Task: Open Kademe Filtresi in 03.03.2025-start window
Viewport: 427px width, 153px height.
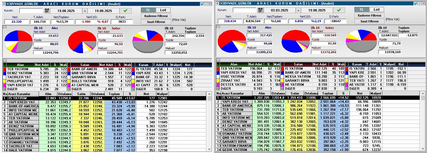Action: click(369, 15)
